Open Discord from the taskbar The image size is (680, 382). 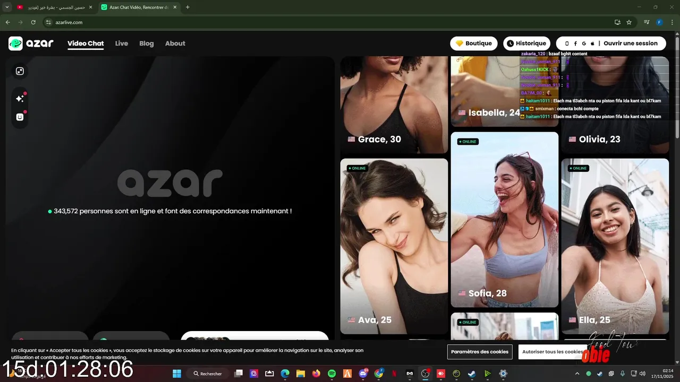(363, 374)
